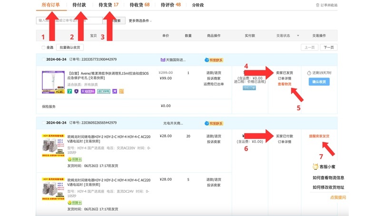Viewport: 384px width, 216px height.
Task: Switch to the 待发货 17 tab
Action: (x=108, y=5)
